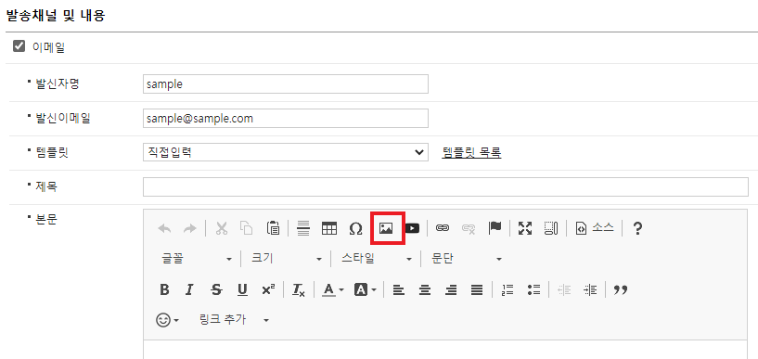The width and height of the screenshot is (758, 359).
Task: Click the insert image icon
Action: [386, 228]
